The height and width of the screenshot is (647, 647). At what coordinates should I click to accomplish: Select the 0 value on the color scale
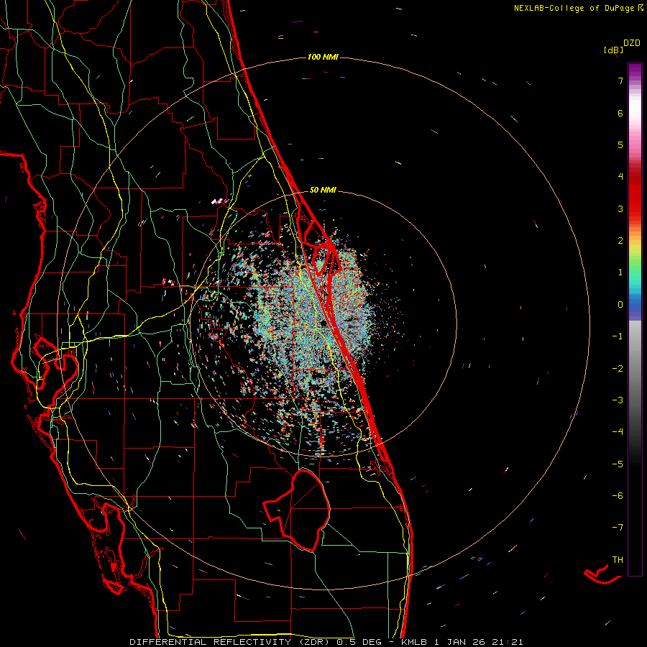pos(620,305)
